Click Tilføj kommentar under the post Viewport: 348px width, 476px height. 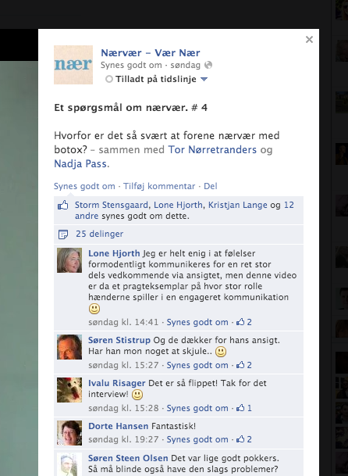[x=159, y=186]
